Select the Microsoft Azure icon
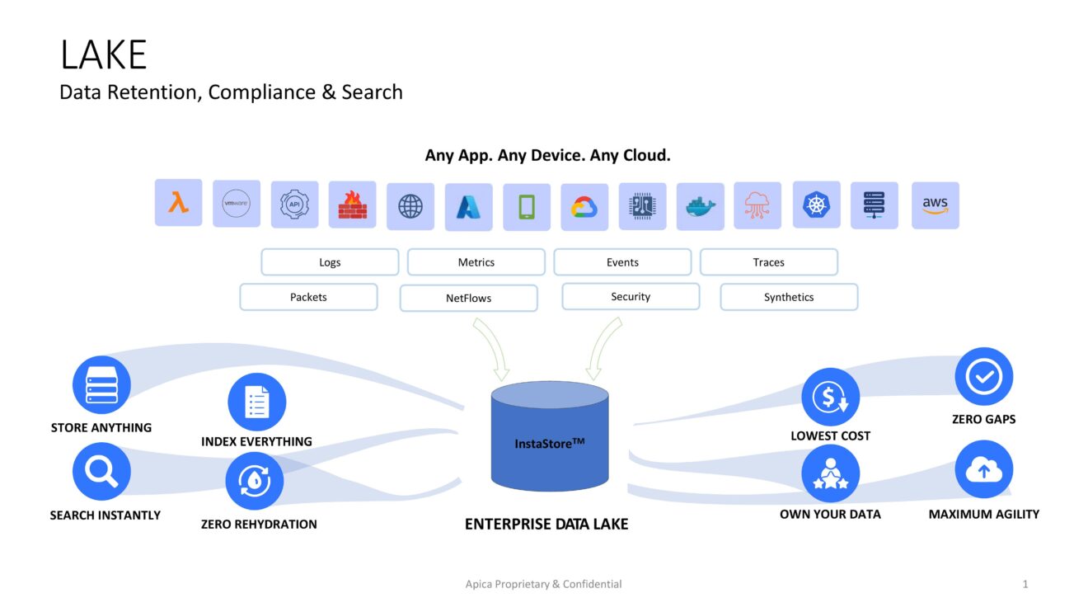The image size is (1088, 612). point(468,207)
